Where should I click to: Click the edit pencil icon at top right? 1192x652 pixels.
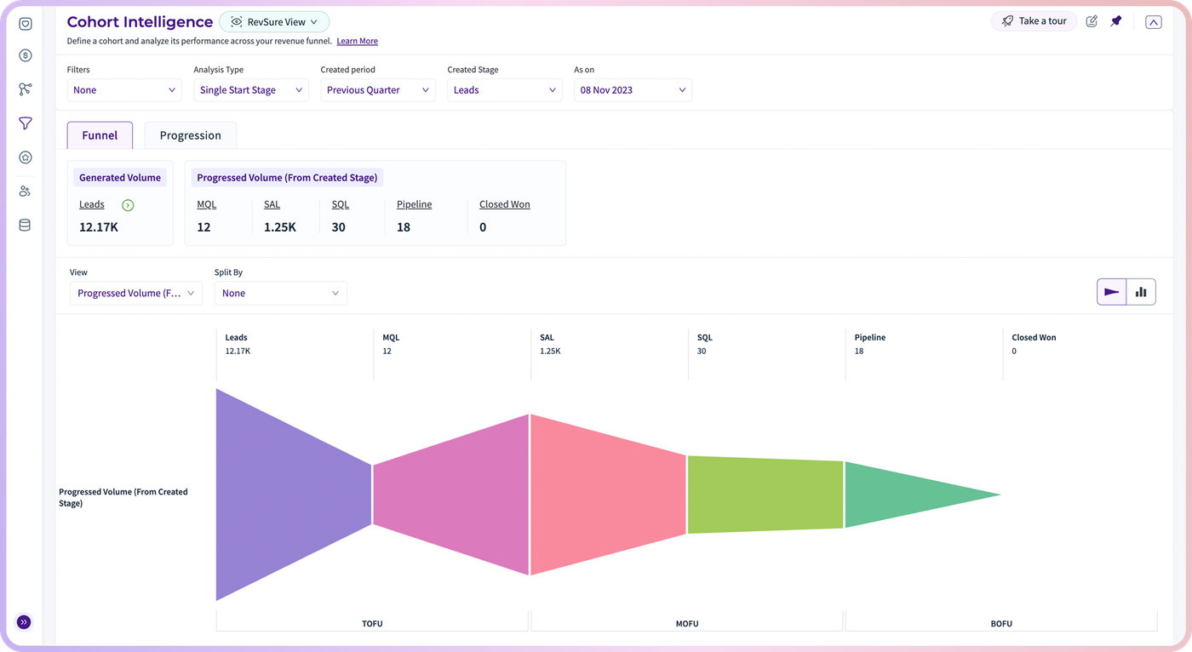point(1092,21)
